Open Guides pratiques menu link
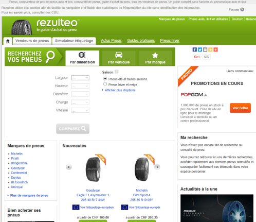The width and height of the screenshot is (256, 222). pyautogui.click(x=141, y=41)
